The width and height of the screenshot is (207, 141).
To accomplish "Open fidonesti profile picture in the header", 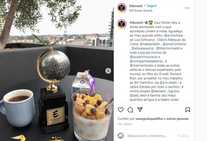I will (122, 8).
